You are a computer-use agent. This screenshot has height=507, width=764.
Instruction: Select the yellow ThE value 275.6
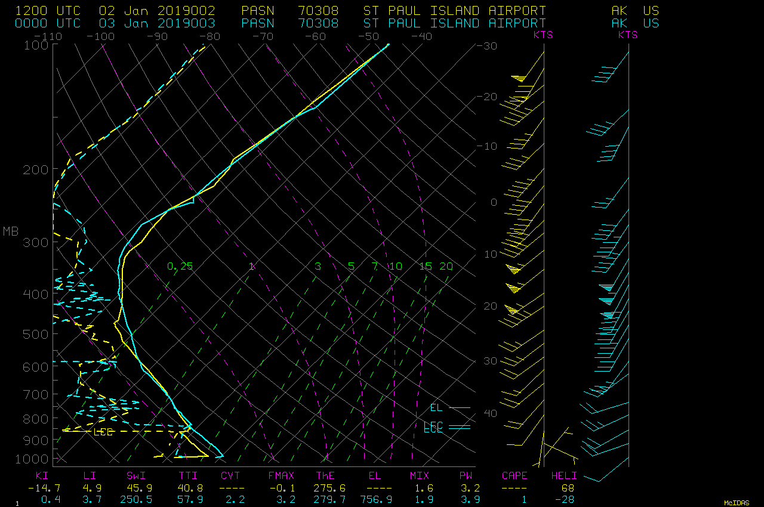pos(329,487)
